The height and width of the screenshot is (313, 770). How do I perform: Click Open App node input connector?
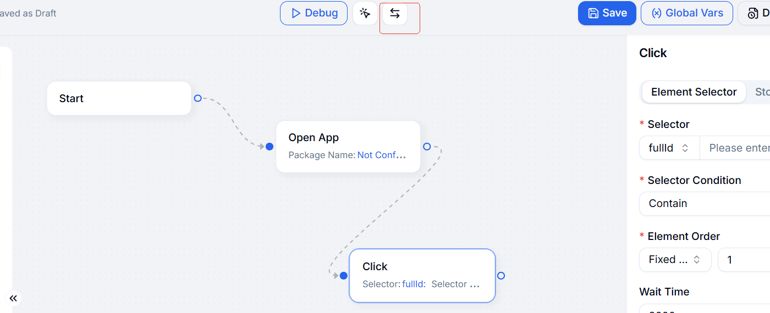269,147
